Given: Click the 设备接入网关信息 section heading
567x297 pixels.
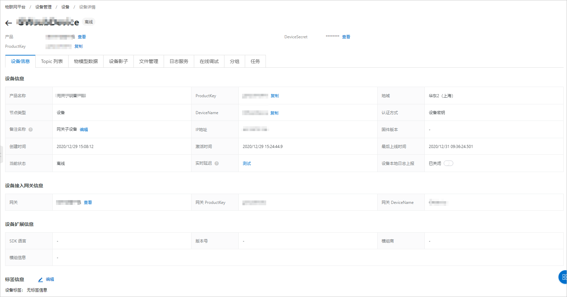Looking at the screenshot, I should pyautogui.click(x=24, y=186).
